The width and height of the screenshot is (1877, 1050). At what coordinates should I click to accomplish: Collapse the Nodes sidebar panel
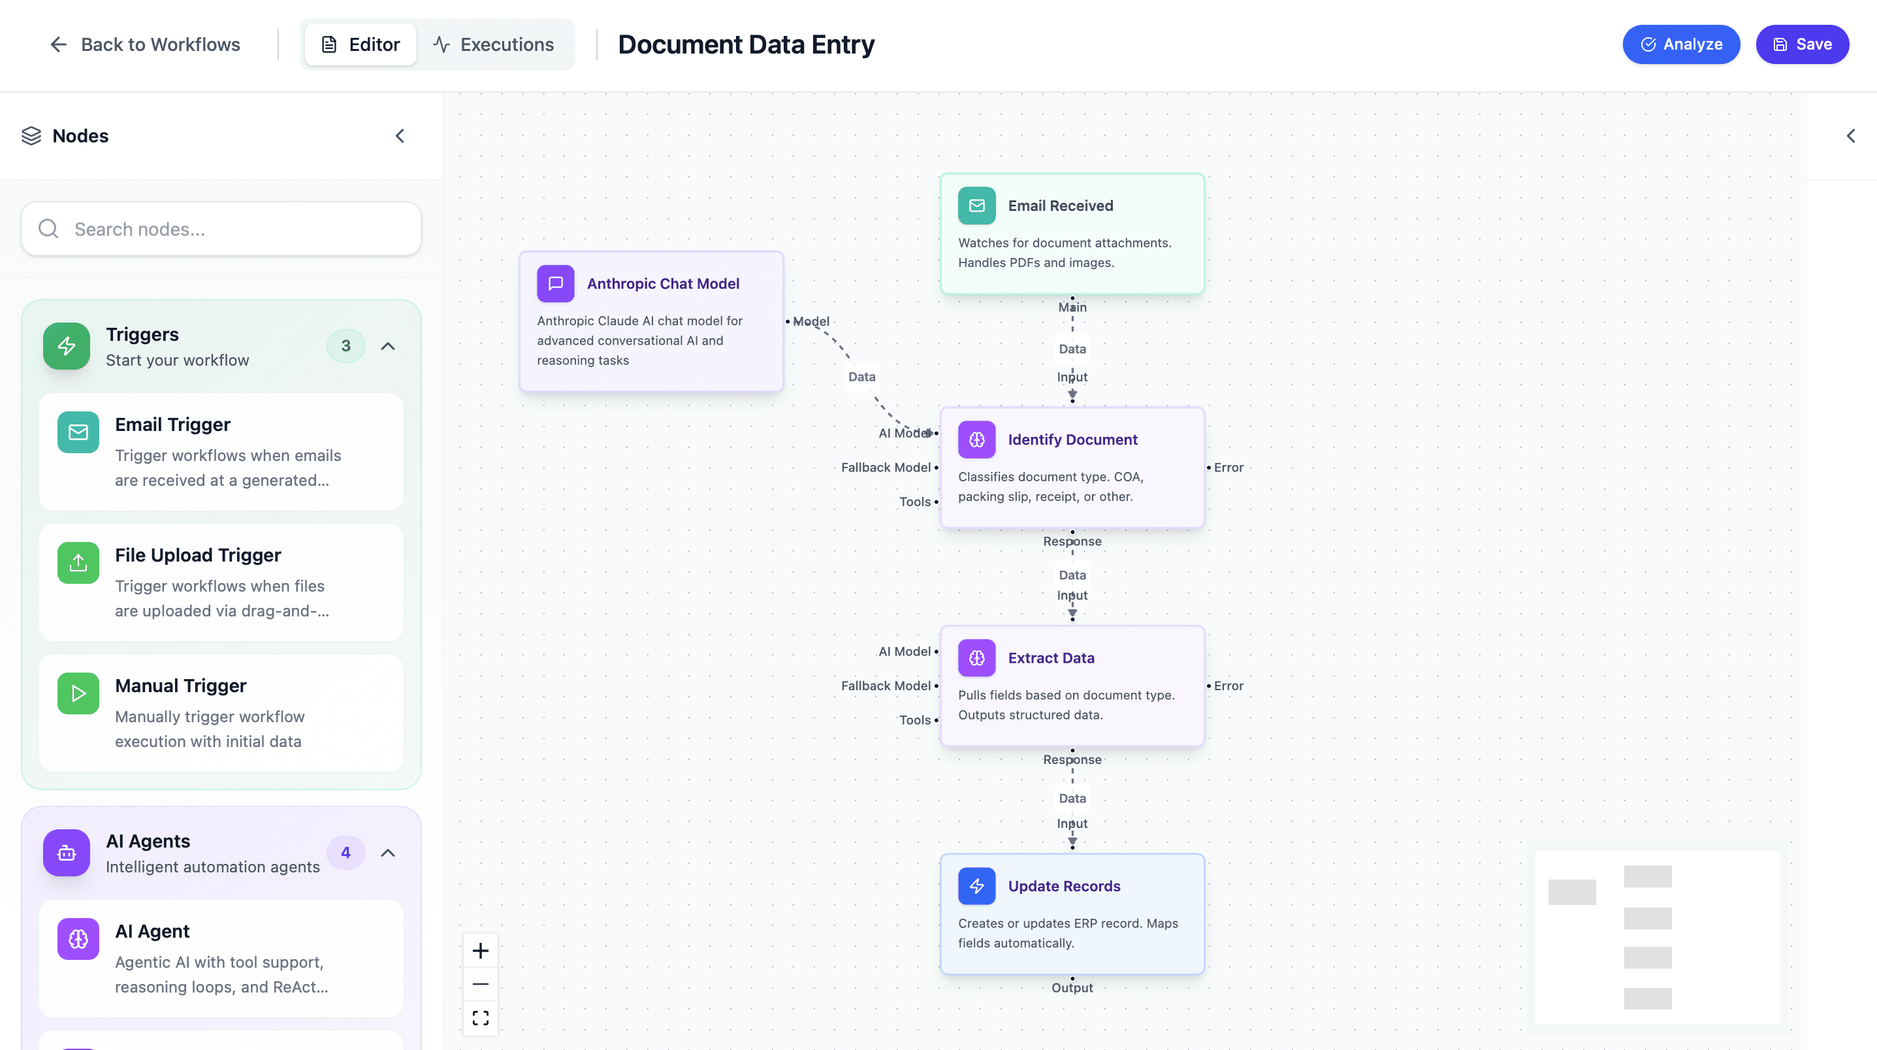click(400, 136)
